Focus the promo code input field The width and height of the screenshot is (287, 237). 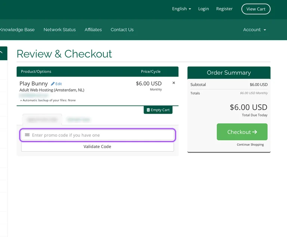pos(98,135)
